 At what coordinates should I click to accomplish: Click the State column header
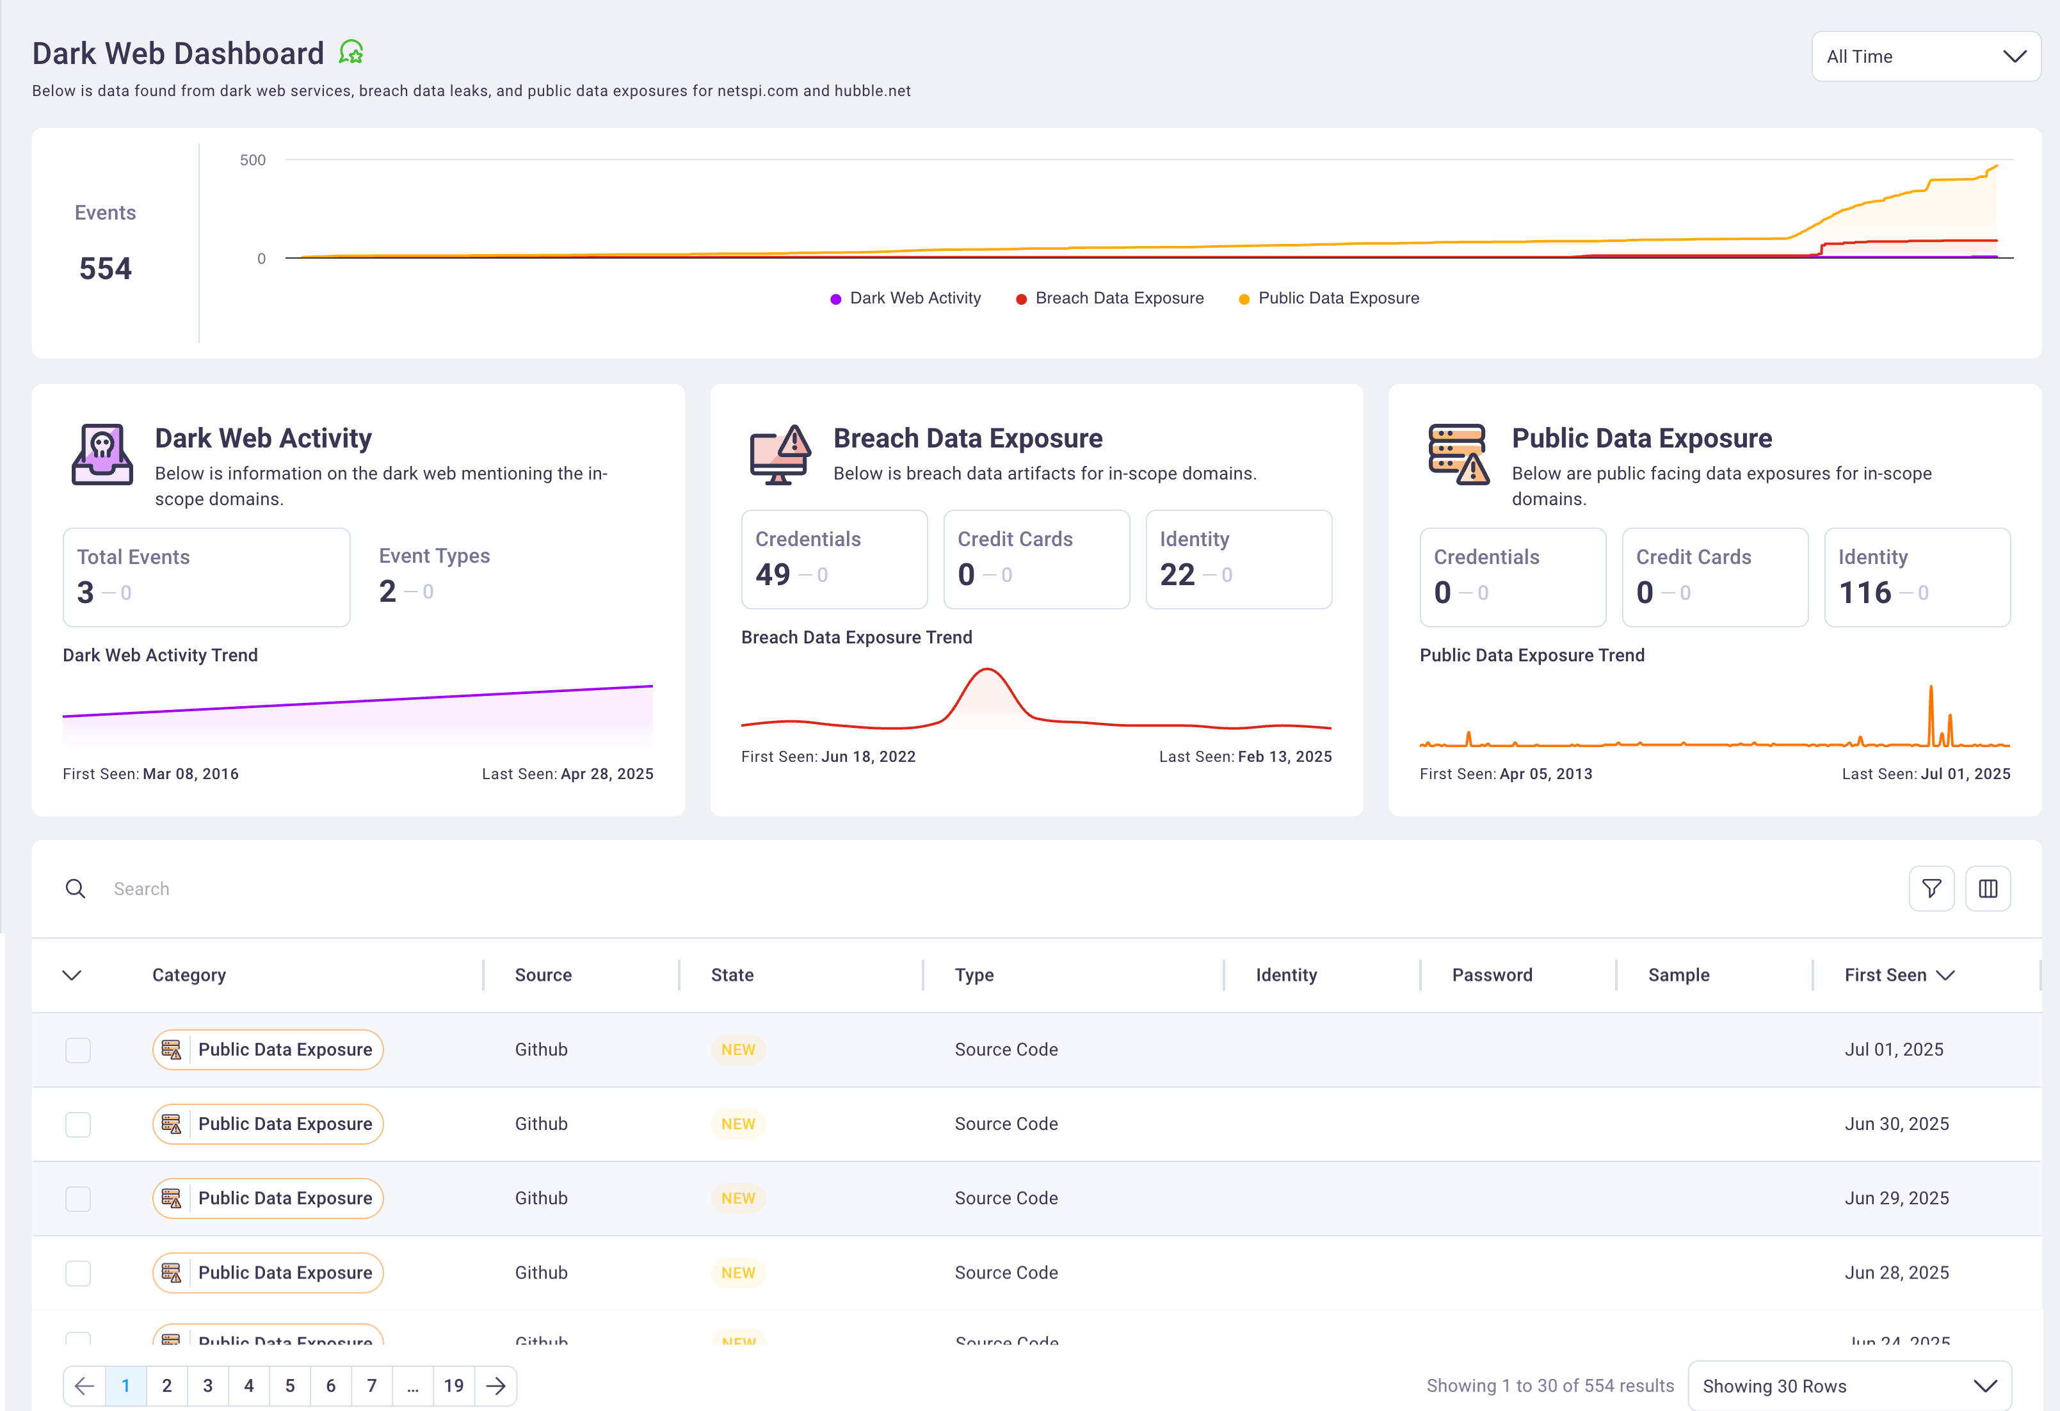click(732, 975)
